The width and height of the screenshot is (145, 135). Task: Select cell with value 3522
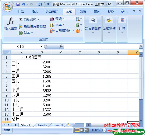tap(42, 90)
